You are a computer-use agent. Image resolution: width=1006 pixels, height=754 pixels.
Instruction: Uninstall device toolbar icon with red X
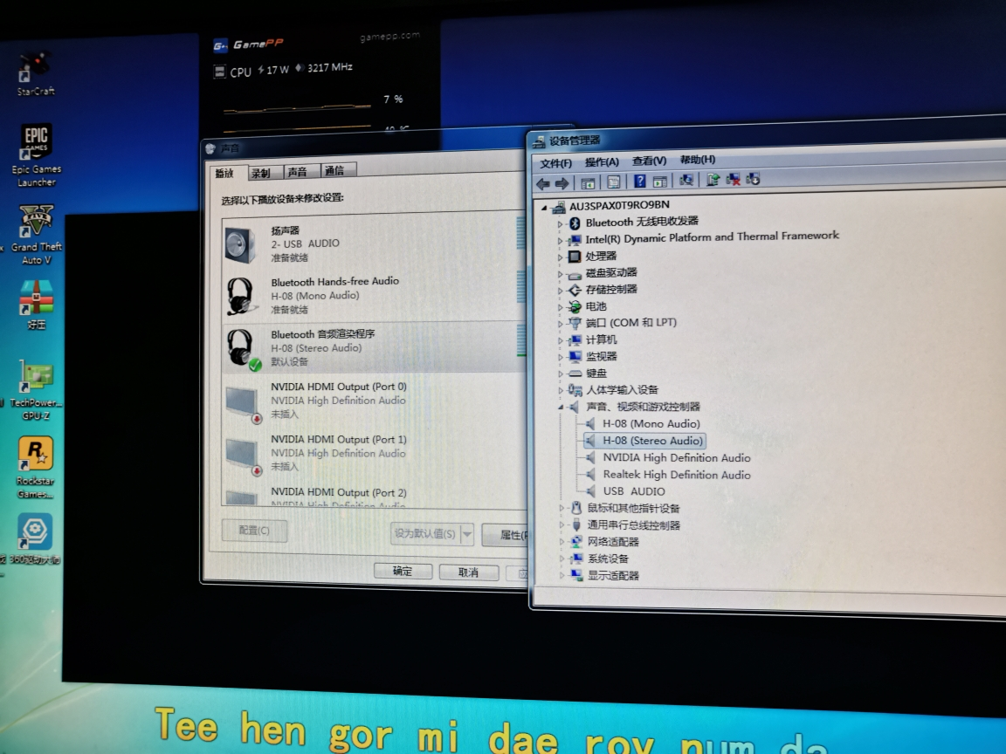coord(733,179)
